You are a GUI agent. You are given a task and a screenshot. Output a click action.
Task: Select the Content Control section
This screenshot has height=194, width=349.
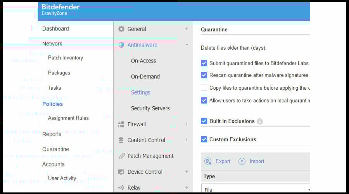point(146,140)
